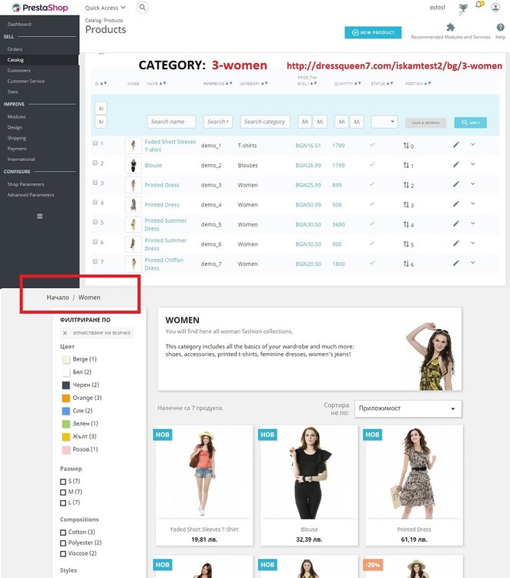Open the employee profile avatar icon
The image size is (510, 578).
[495, 8]
